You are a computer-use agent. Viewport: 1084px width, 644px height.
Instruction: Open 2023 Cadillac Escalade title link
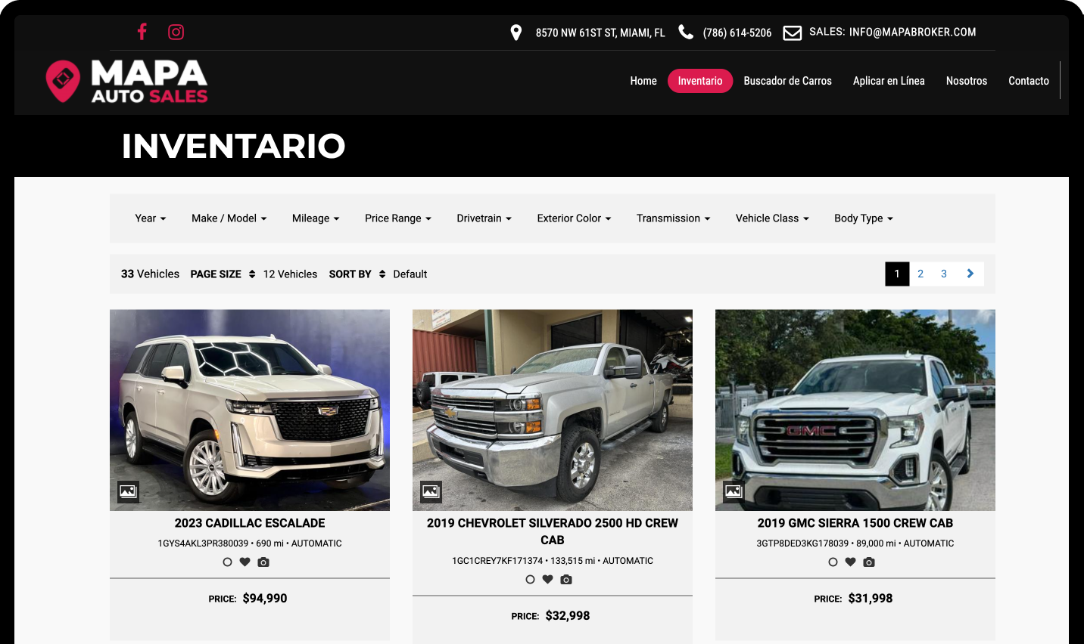250,523
